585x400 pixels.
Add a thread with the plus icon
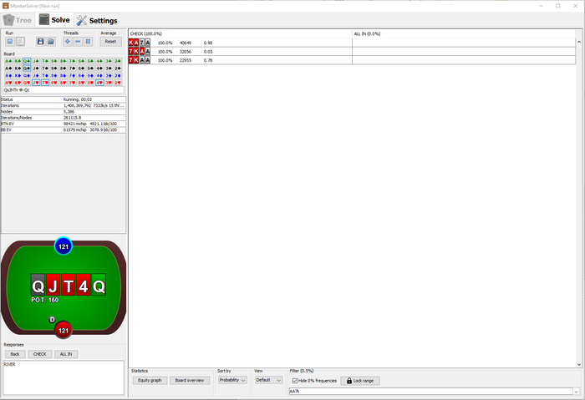click(x=68, y=42)
